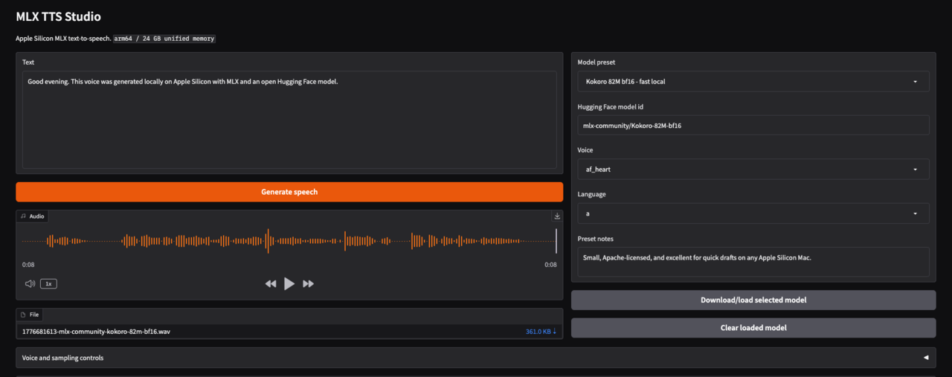Image resolution: width=952 pixels, height=377 pixels.
Task: Click the file name 1776681613-mlx-community-kokoro-82m-bf16.wav
Action: click(x=96, y=332)
